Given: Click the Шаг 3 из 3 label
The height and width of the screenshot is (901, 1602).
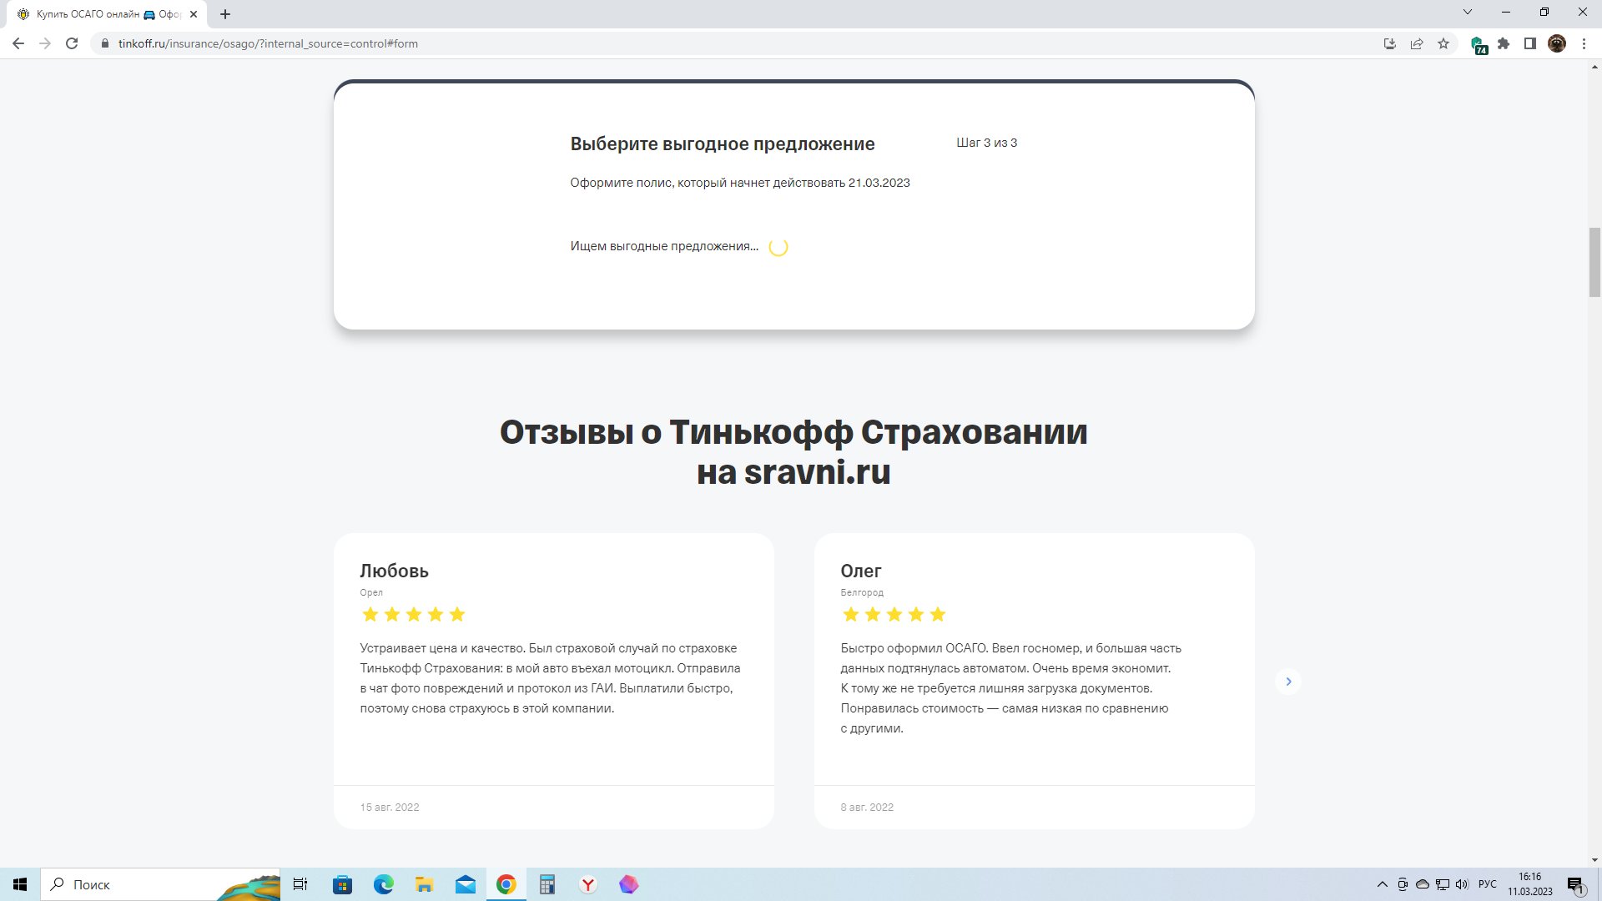Looking at the screenshot, I should click(986, 143).
